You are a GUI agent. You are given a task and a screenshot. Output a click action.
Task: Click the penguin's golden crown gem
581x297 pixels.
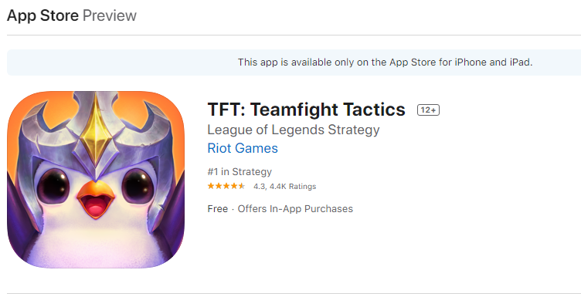(x=96, y=133)
